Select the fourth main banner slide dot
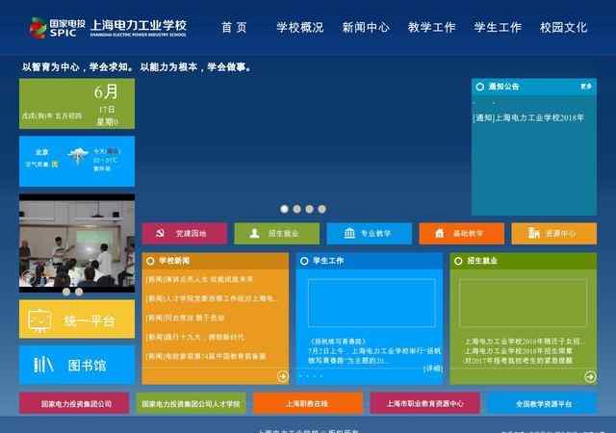 (x=322, y=209)
